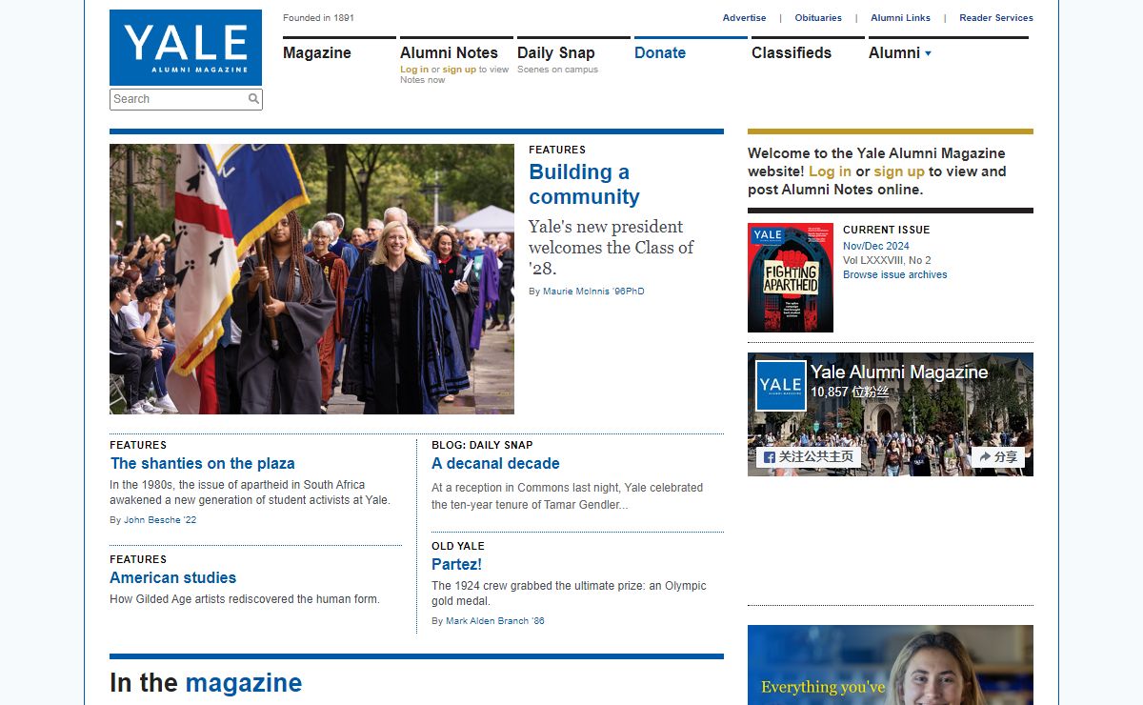Open the Classifieds menu item
The width and height of the screenshot is (1143, 705).
792,53
